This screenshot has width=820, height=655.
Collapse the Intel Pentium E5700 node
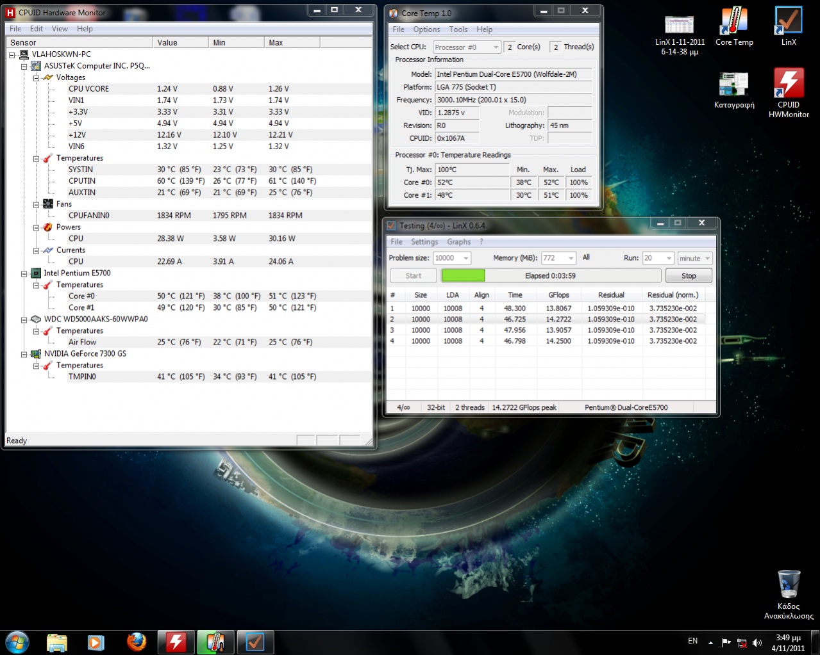point(24,273)
